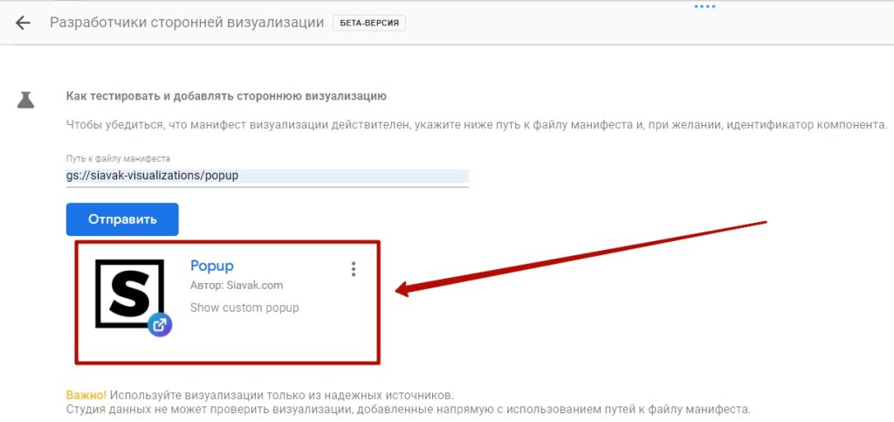Viewport: 894px width, 422px height.
Task: Select the black S logo thumbnail
Action: tap(129, 294)
